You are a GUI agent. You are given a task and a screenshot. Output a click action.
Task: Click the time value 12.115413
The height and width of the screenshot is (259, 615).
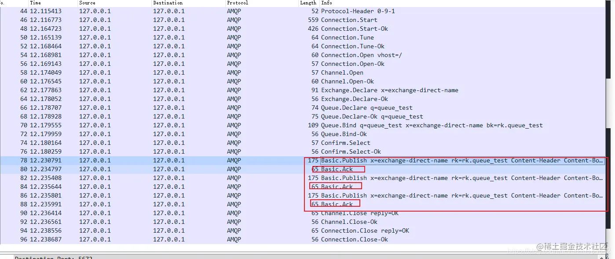pyautogui.click(x=46, y=11)
